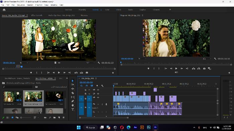Viewport: 234px width, 131px height.
Task: Select the Track Select Forward tool
Action: pos(73,85)
